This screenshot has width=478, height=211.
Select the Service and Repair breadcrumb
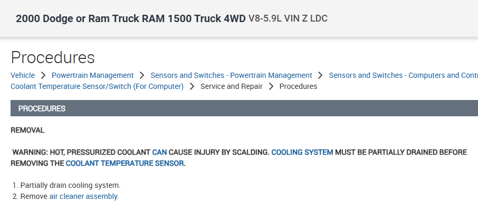point(231,86)
